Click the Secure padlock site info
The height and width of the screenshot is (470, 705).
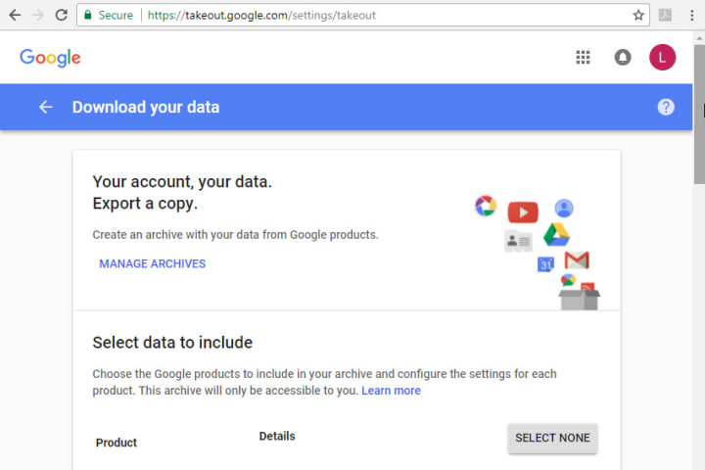[110, 15]
